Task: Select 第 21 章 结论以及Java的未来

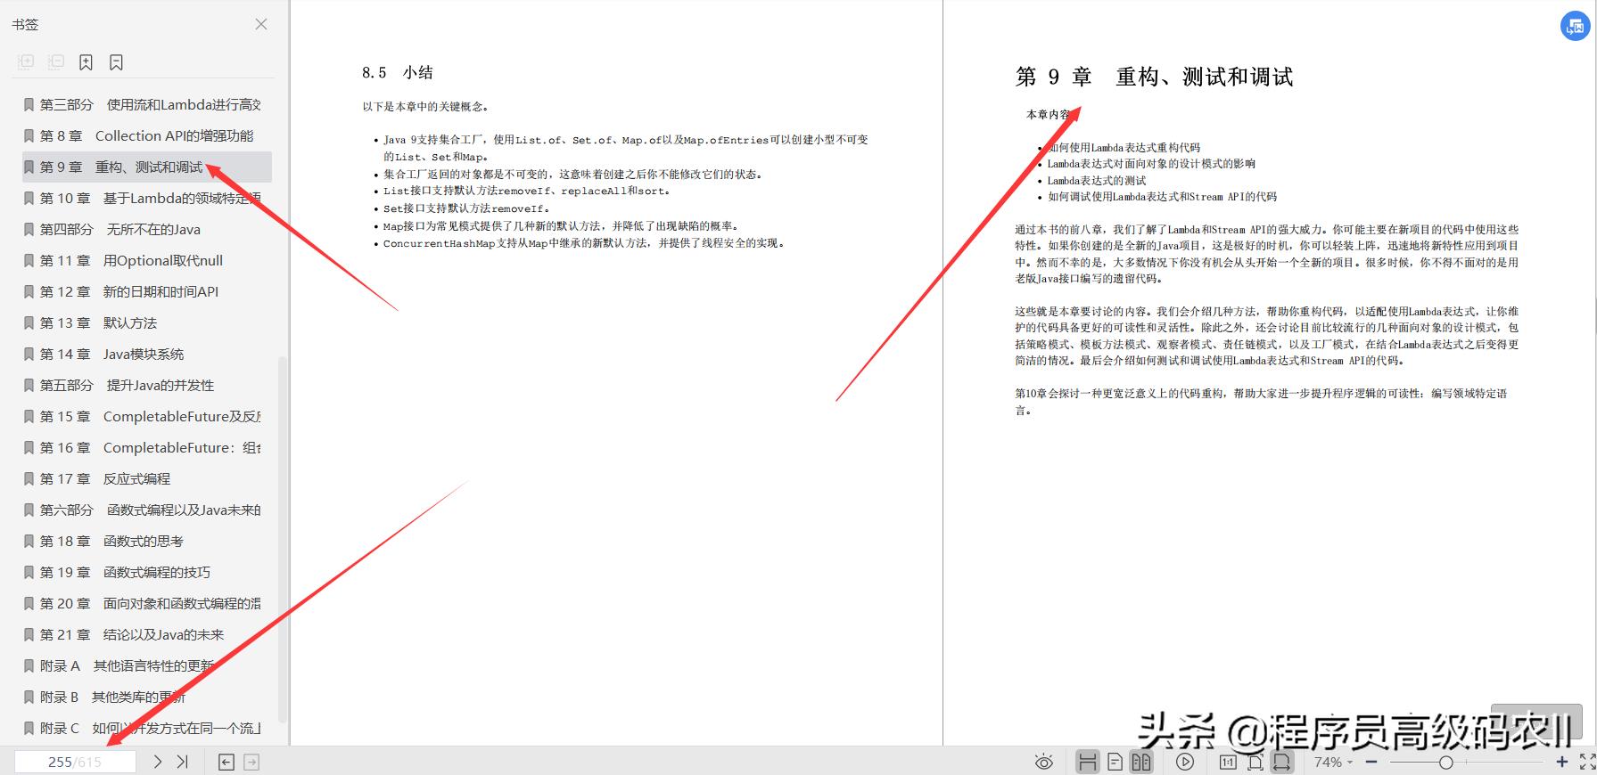Action: point(147,635)
